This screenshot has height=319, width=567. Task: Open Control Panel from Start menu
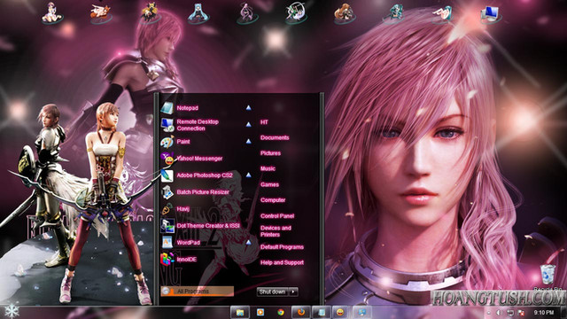277,216
